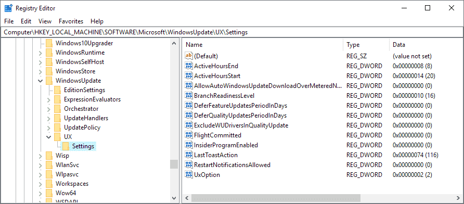464x204 pixels.
Task: Maximize the Registry Editor window
Action: coord(427,8)
